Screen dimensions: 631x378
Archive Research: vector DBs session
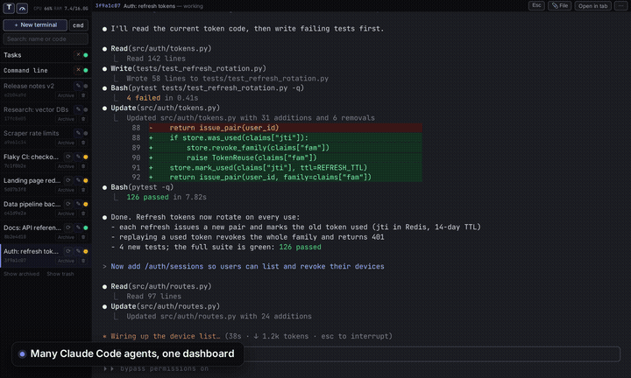click(66, 119)
